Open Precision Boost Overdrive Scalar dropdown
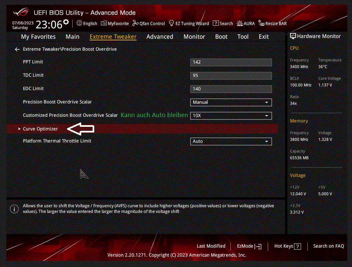The image size is (352, 267). (x=231, y=102)
